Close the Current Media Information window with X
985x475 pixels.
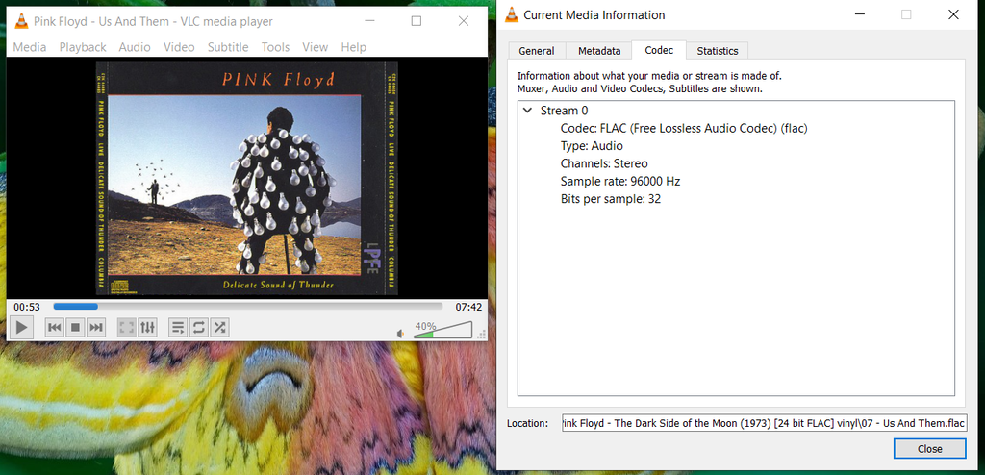pos(953,14)
